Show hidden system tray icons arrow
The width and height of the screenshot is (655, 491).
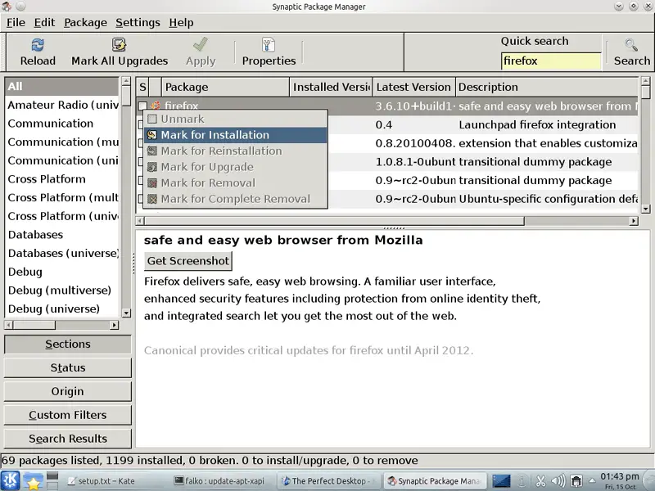pos(592,481)
